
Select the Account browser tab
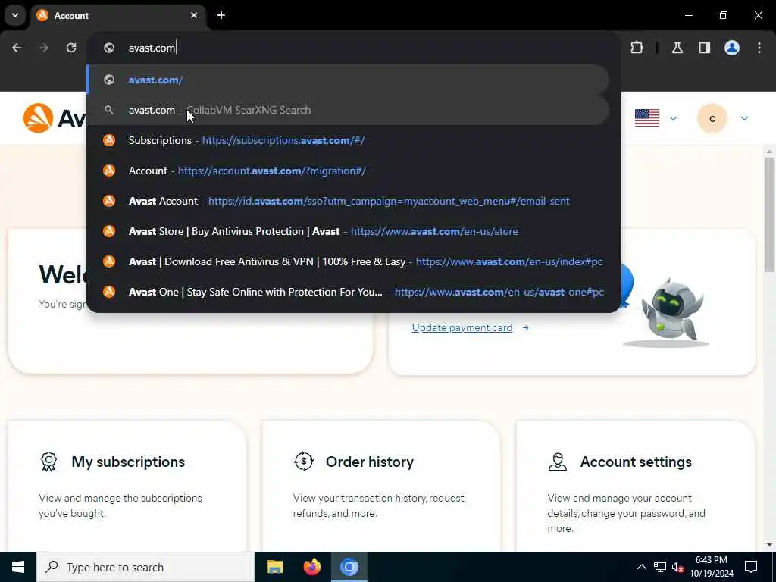[x=119, y=15]
